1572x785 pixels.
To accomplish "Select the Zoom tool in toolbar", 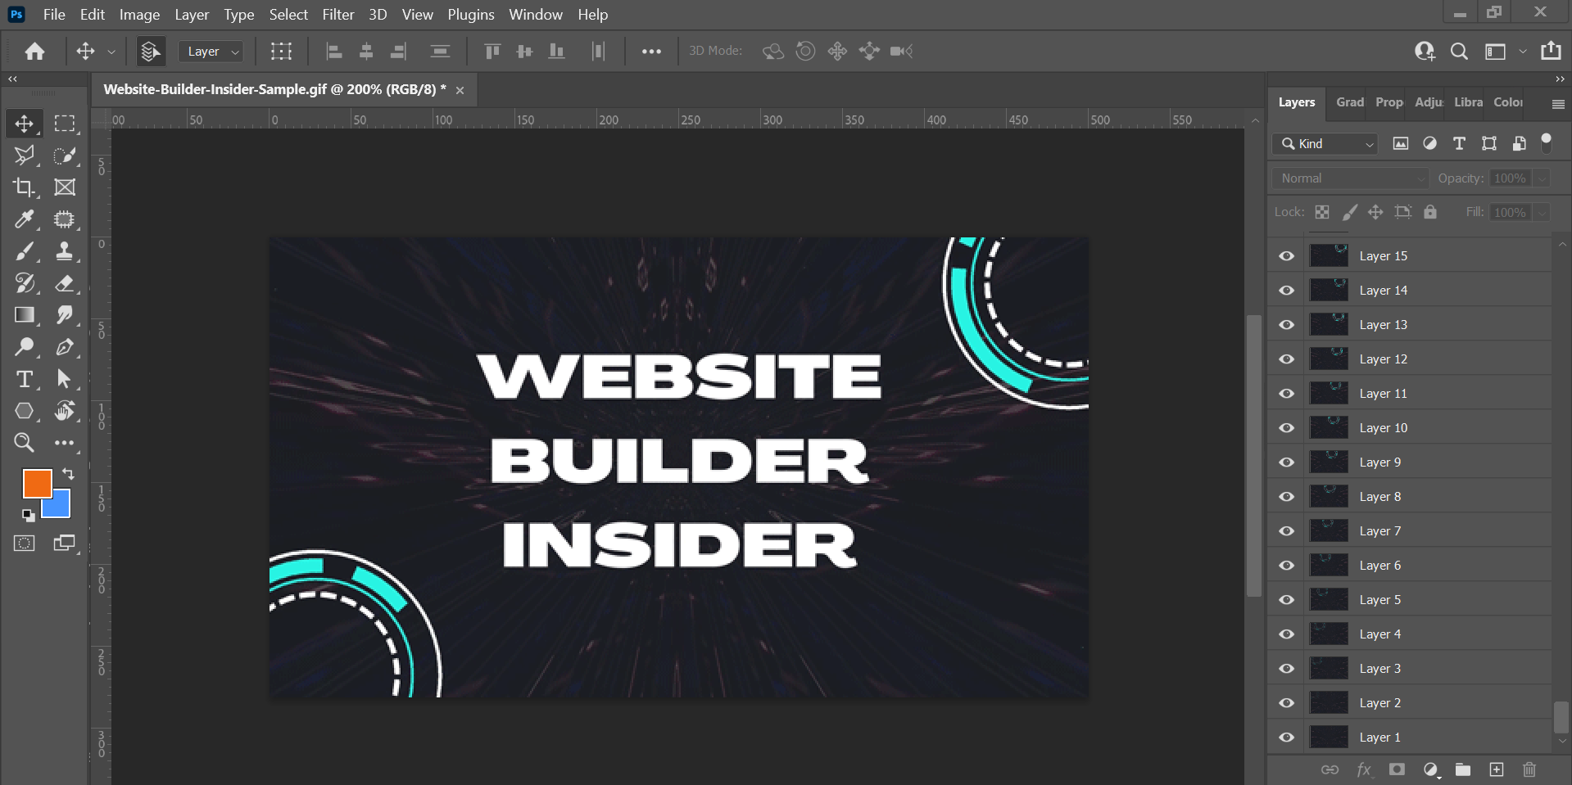I will pyautogui.click(x=25, y=443).
